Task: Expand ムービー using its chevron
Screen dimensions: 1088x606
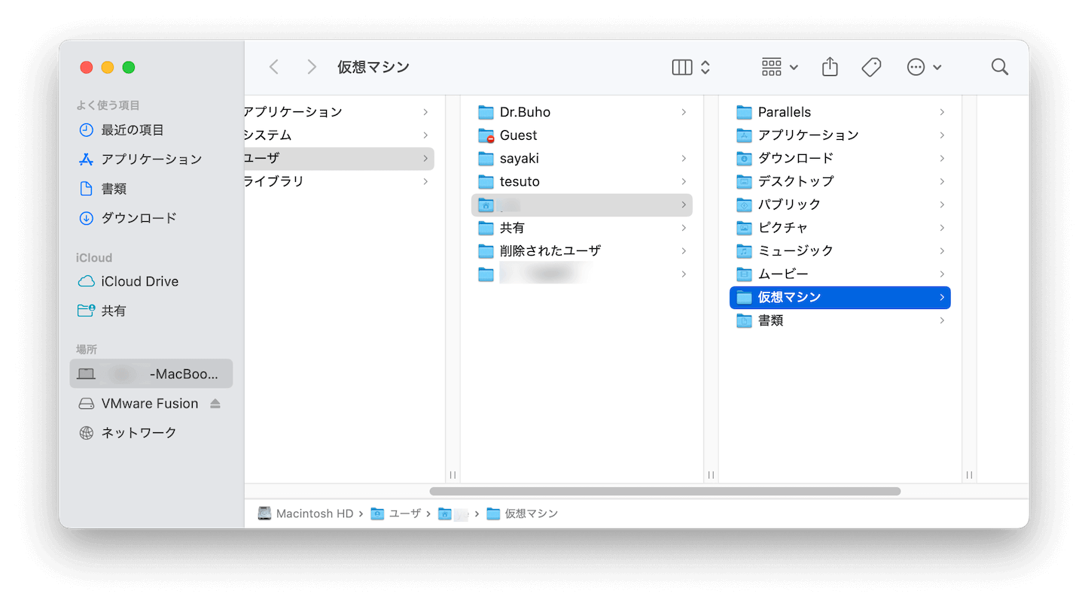Action: pyautogui.click(x=942, y=274)
